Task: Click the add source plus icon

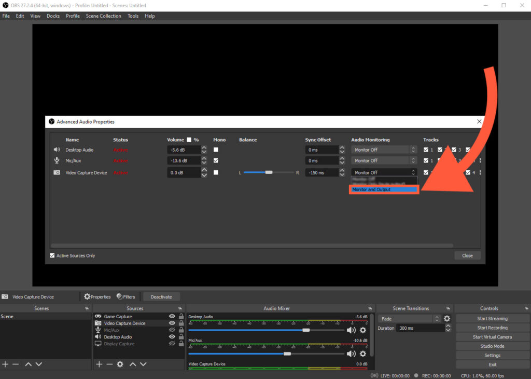Action: [x=99, y=364]
